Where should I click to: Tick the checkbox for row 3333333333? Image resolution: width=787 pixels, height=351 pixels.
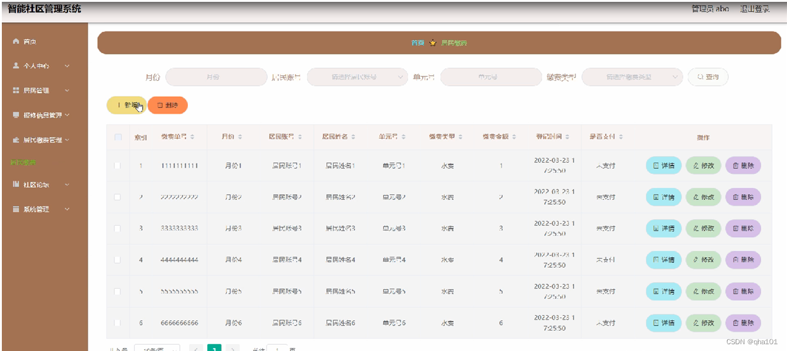click(x=118, y=229)
